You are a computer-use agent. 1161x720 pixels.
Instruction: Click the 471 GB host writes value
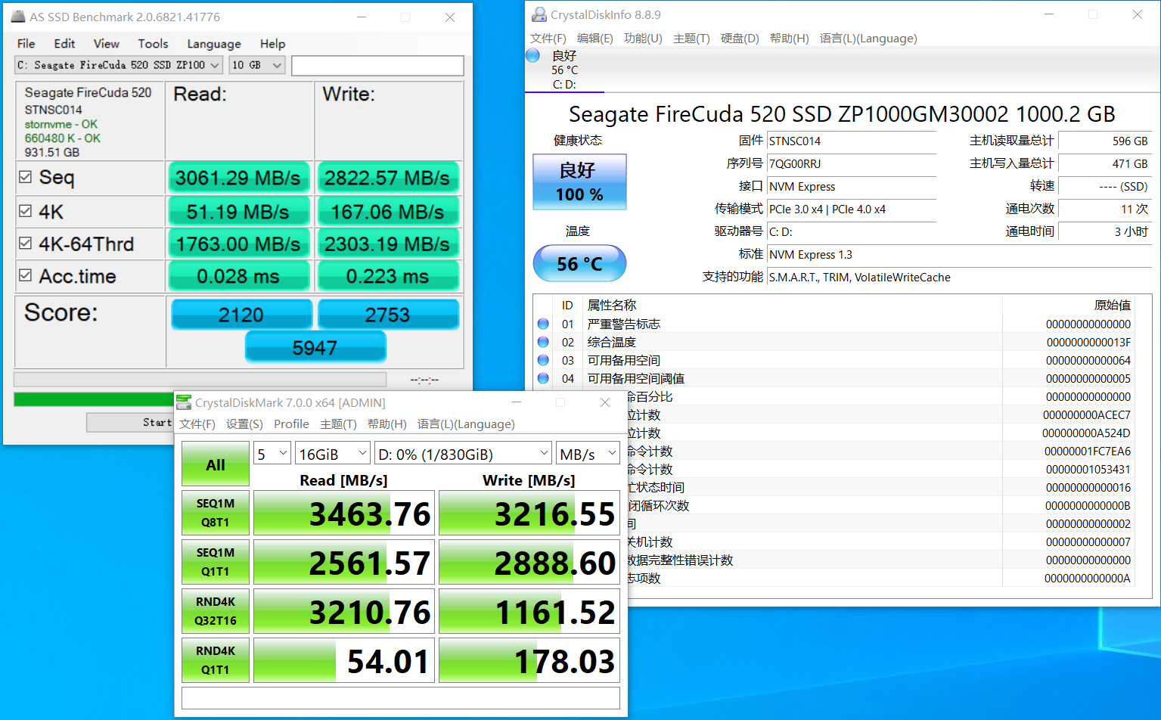1105,163
